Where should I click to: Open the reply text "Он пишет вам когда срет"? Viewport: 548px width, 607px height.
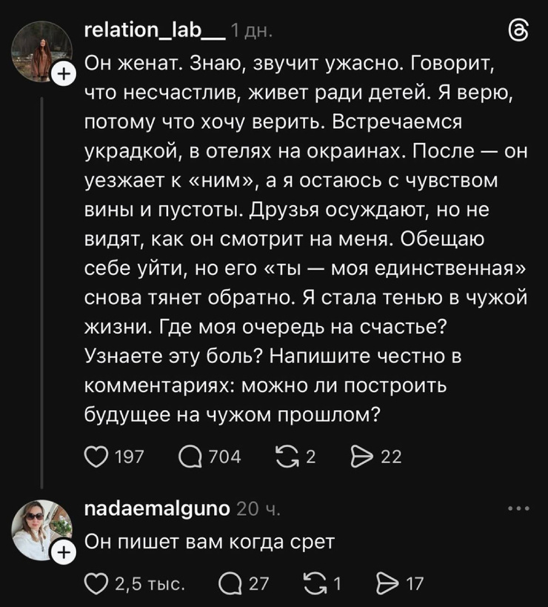[x=210, y=542]
